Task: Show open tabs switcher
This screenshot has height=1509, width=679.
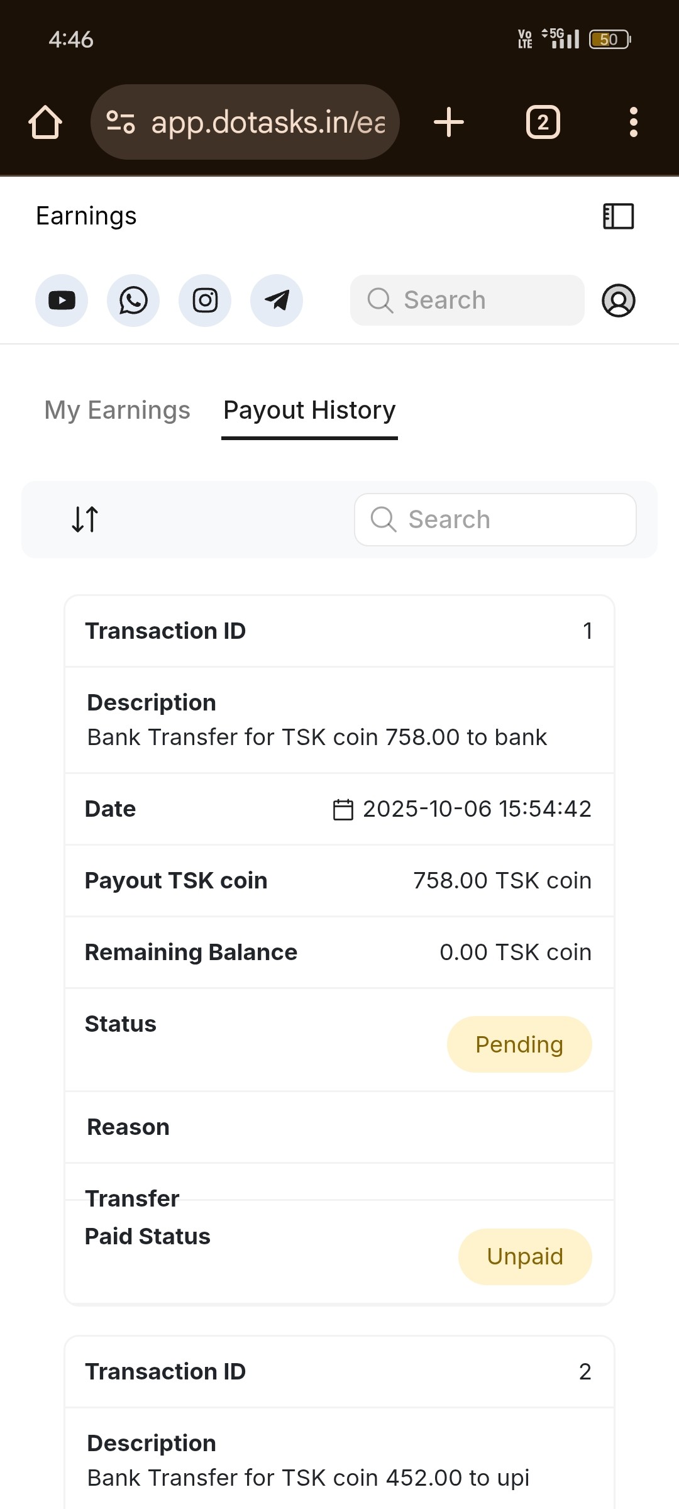Action: 543,122
